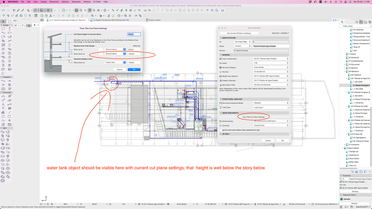372x209 pixels.
Task: Open the 'Story(s) below' dropdown
Action: tap(115, 54)
